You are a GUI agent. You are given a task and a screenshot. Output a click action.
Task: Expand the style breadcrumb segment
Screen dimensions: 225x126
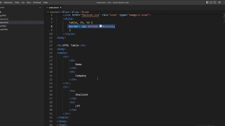[x=77, y=12]
